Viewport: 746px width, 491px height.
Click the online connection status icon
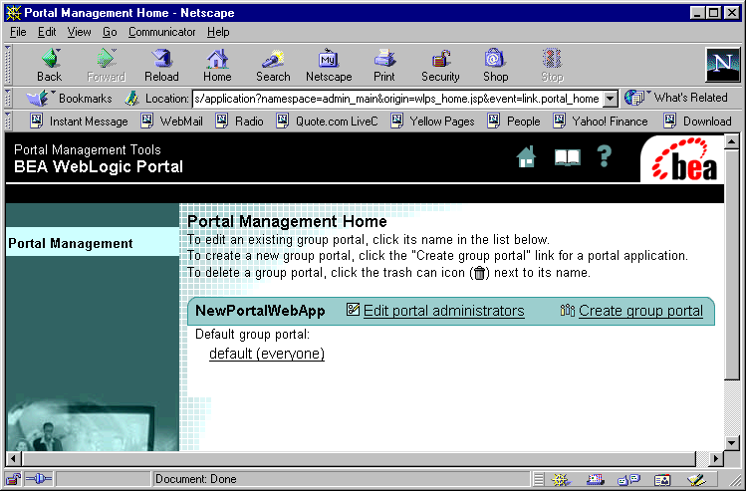[x=39, y=479]
